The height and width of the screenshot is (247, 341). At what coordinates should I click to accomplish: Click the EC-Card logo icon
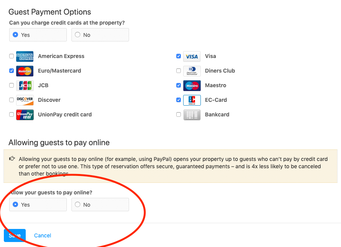[192, 100]
